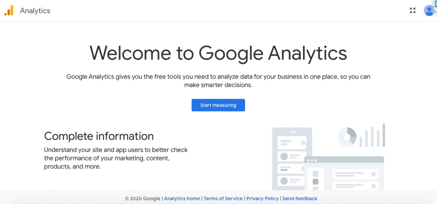Click the browser window illustration
The image size is (437, 204).
pos(344,173)
